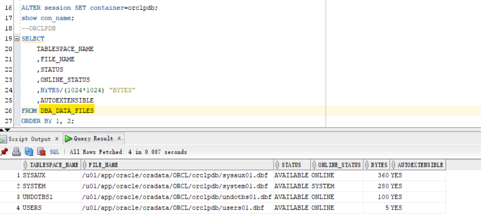Click the Refresh query results icon
The width and height of the screenshot is (481, 220).
click(29, 152)
